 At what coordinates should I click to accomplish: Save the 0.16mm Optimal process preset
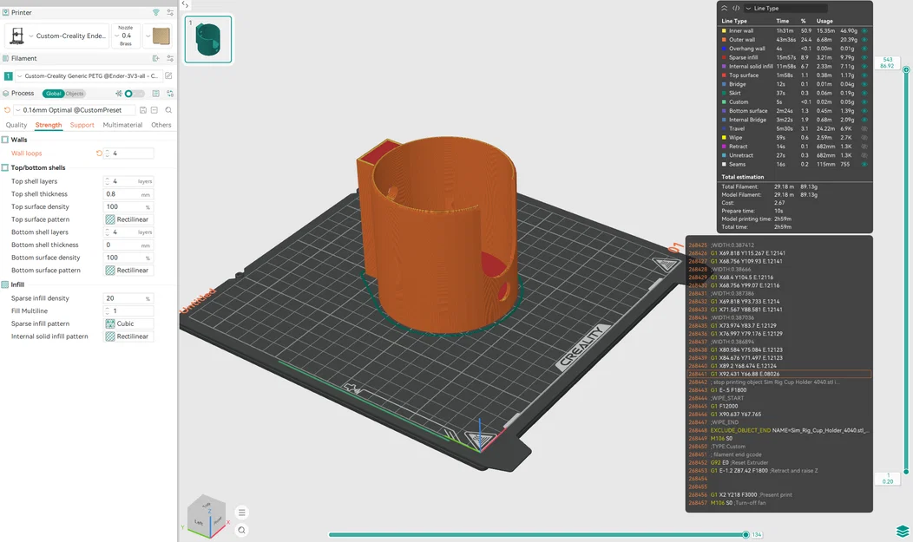point(142,110)
